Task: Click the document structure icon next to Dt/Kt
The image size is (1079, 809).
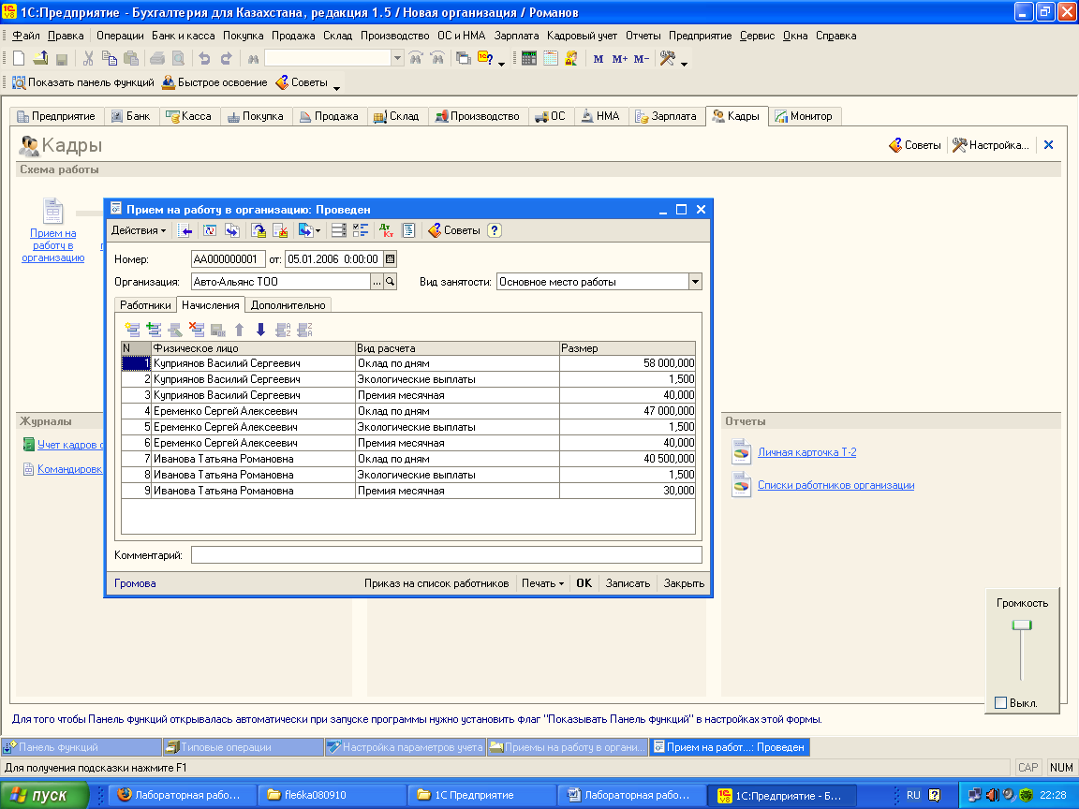Action: click(x=408, y=230)
